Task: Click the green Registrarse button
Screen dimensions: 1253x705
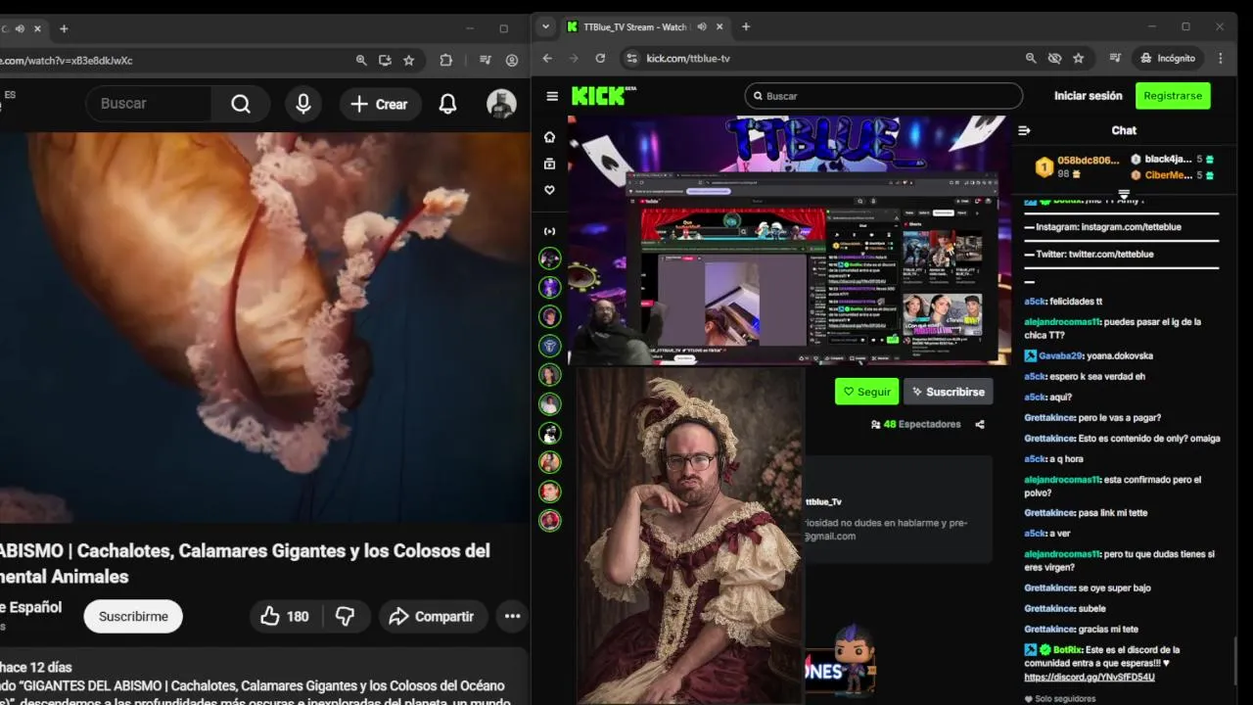Action: coord(1173,96)
